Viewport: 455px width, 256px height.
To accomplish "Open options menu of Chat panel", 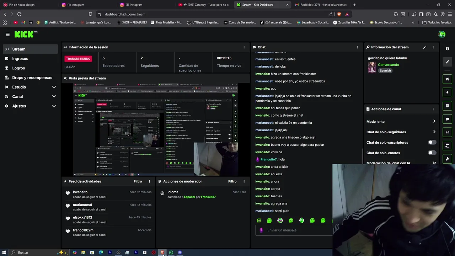I will coord(358,47).
